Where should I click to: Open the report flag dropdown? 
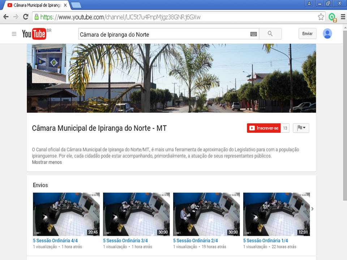tap(300, 128)
